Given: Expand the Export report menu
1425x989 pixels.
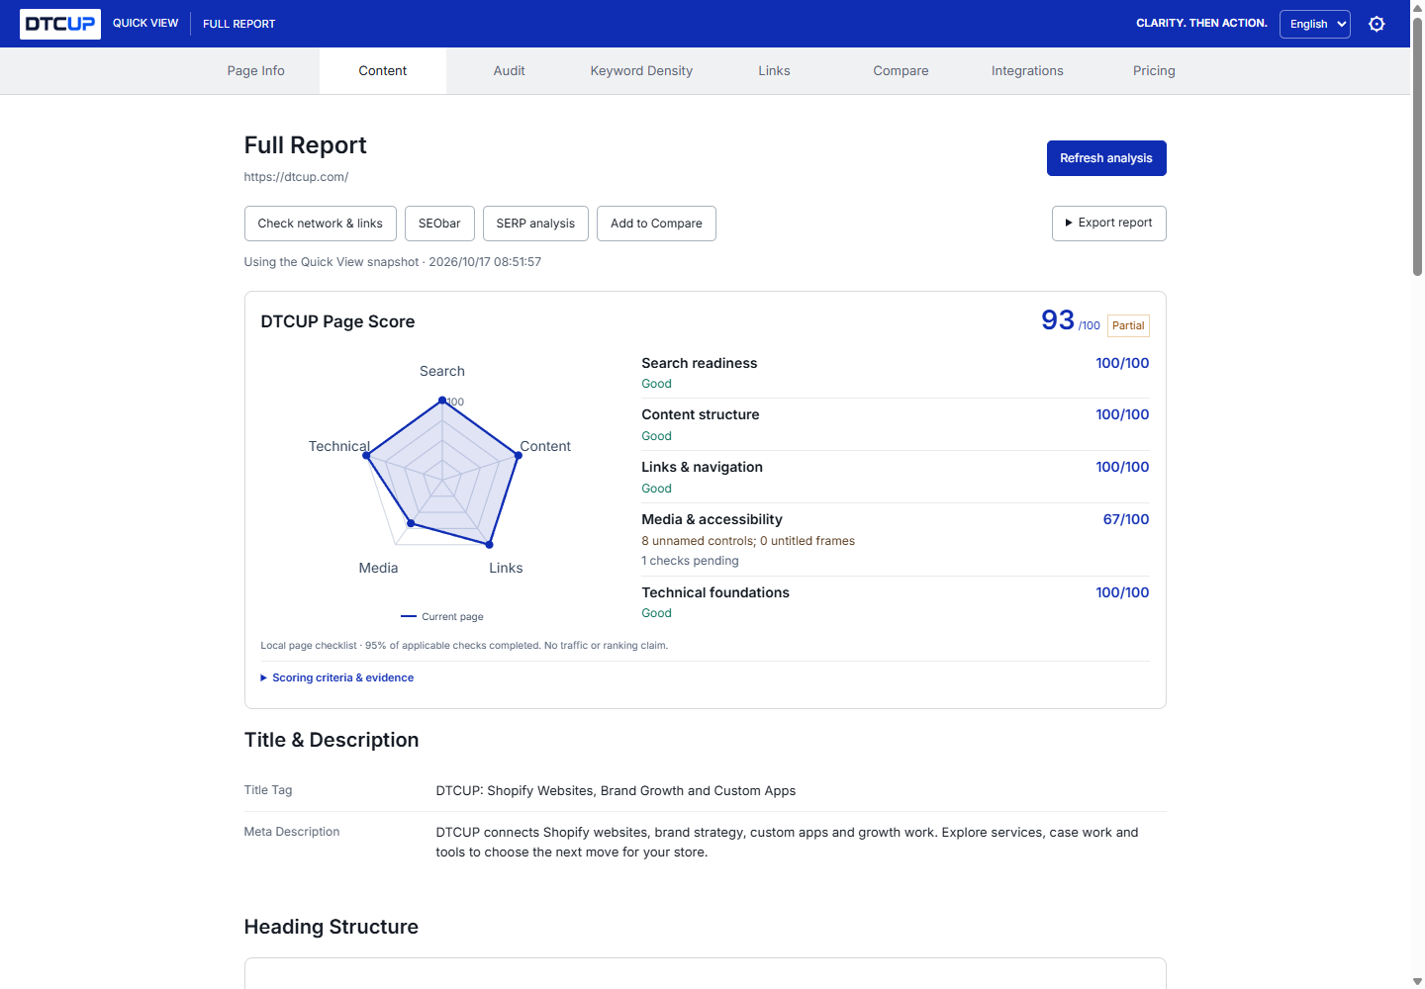Looking at the screenshot, I should pyautogui.click(x=1109, y=224).
